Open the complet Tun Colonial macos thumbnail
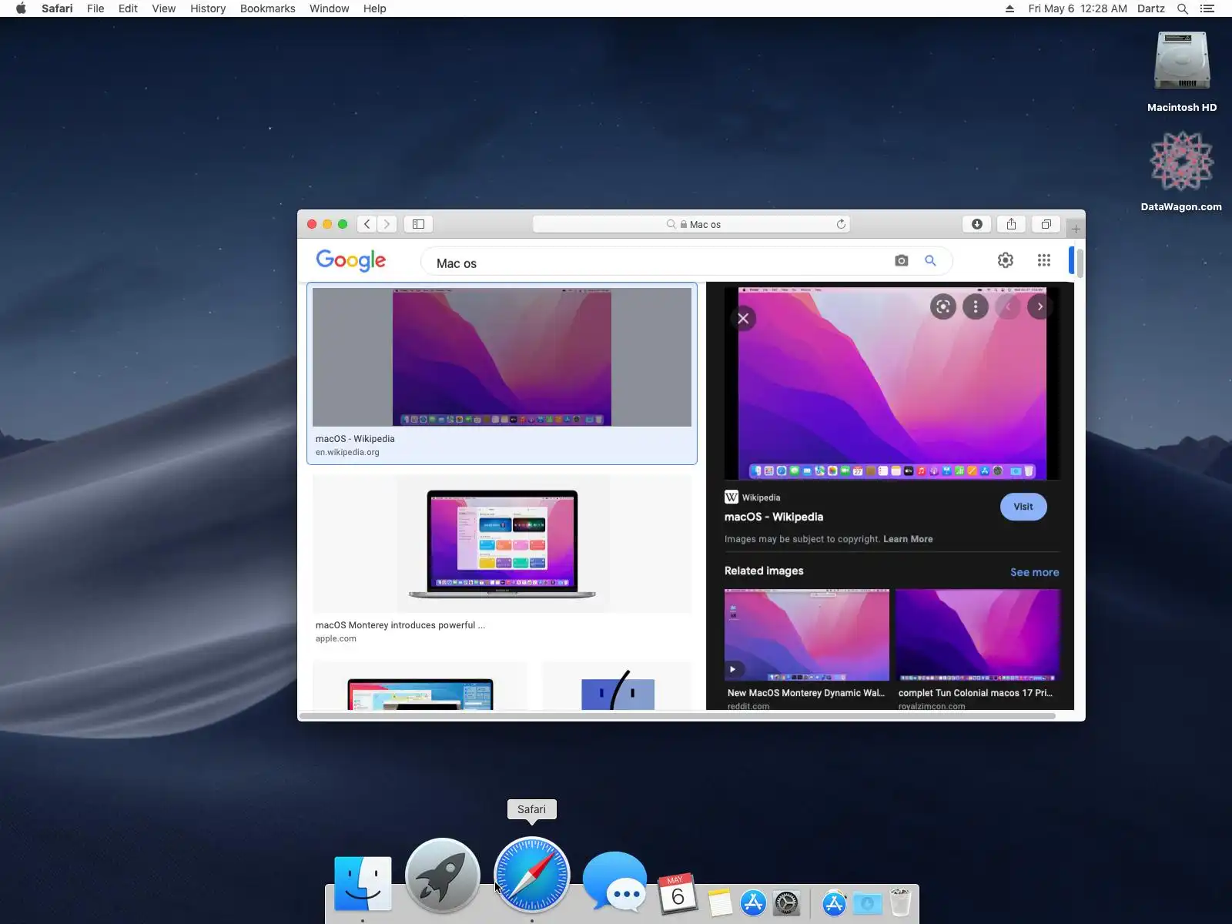Viewport: 1232px width, 924px height. (x=978, y=635)
